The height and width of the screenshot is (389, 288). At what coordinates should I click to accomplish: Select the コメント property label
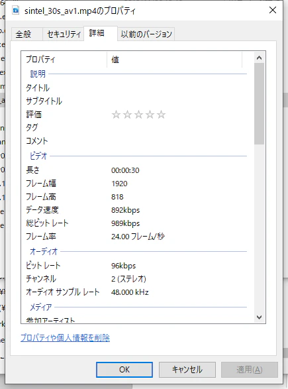point(37,141)
